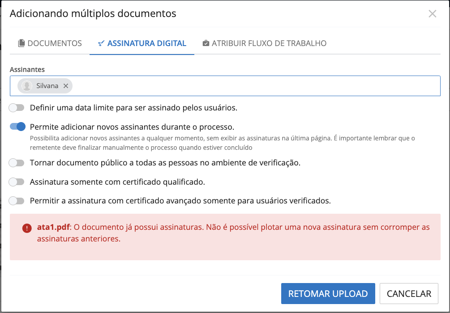Screen dimensions: 450x313
Task: Click the red error alert icon
Action: click(27, 228)
